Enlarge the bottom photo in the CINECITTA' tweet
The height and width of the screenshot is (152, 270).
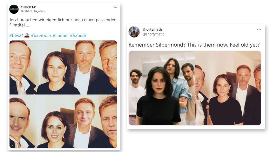(63, 122)
